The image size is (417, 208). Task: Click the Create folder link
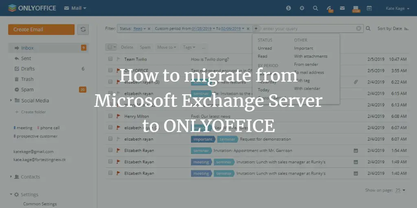(x=31, y=112)
